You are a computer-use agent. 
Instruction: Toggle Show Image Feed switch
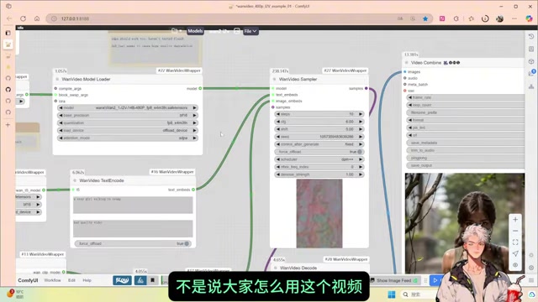tap(415, 280)
